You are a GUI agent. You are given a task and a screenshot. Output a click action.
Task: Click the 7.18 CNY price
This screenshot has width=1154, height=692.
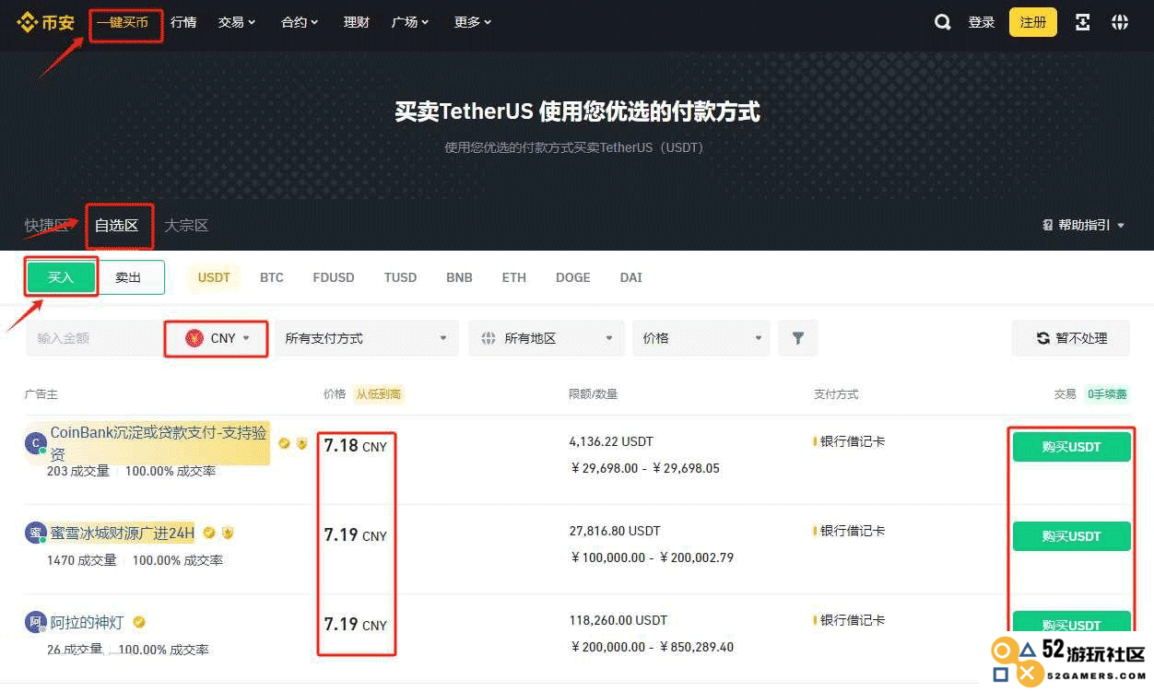pos(356,446)
